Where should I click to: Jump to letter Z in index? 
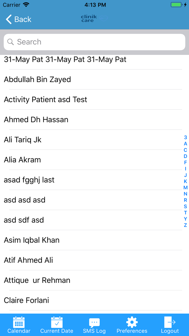tap(185, 225)
